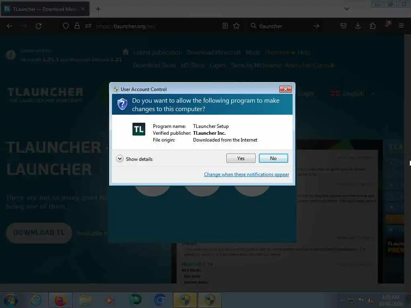Toggle reader view icon
This screenshot has width=411, height=308.
pos(225,26)
